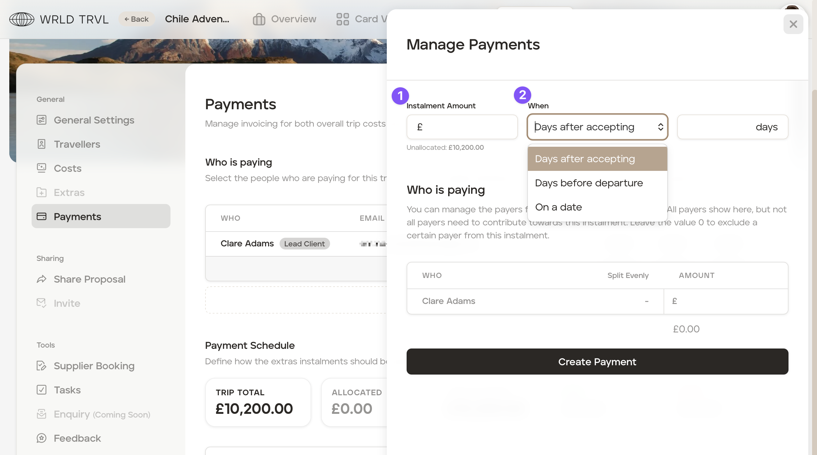
Task: Click the WRLD TRVL globe logo icon
Action: pyautogui.click(x=22, y=19)
